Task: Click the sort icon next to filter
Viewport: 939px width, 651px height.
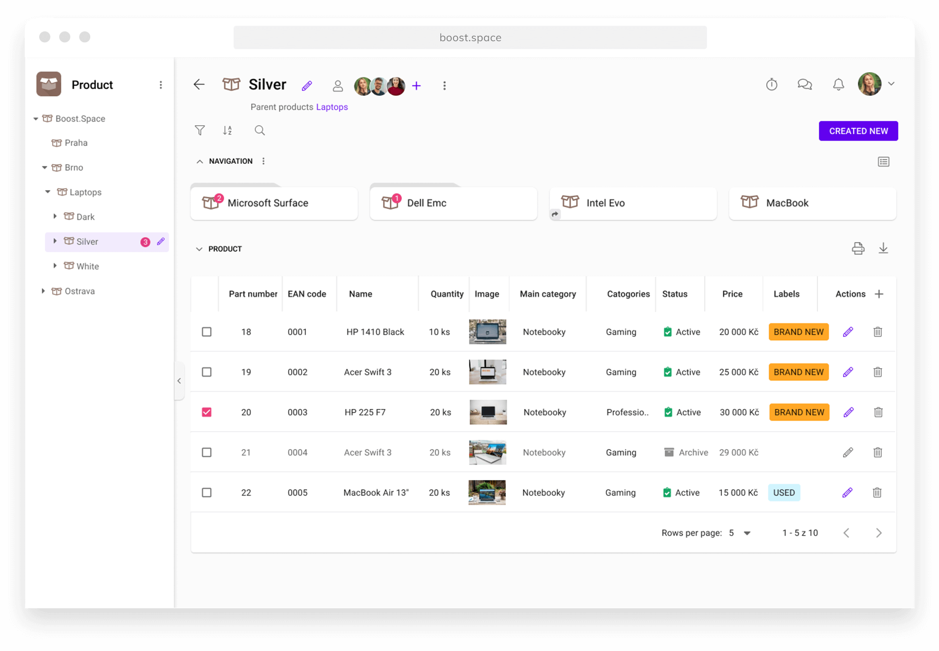Action: point(227,130)
